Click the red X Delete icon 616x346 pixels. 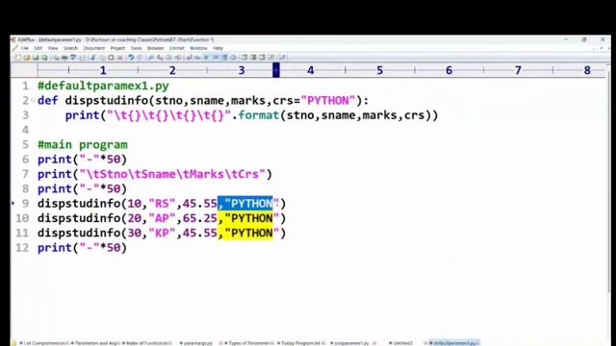point(120,58)
